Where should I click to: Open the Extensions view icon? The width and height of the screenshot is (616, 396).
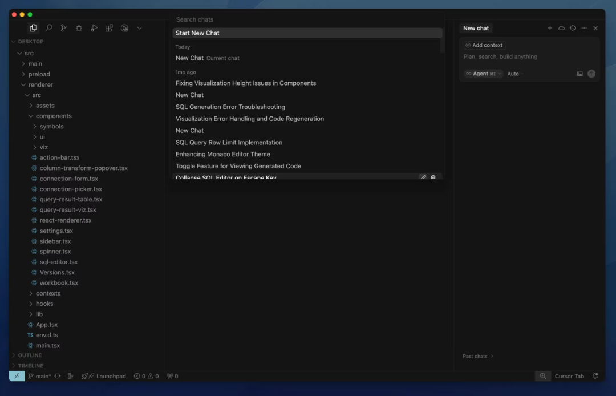click(109, 28)
